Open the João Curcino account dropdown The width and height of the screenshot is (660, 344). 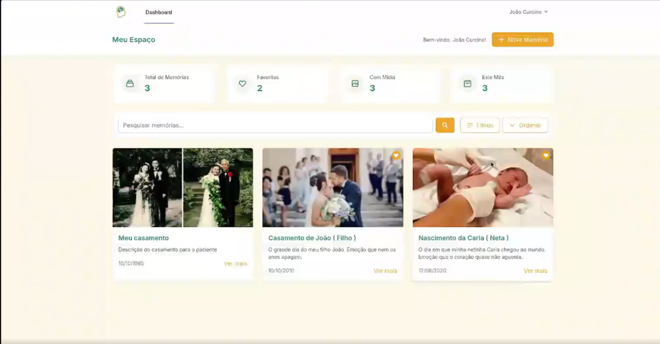tap(529, 12)
